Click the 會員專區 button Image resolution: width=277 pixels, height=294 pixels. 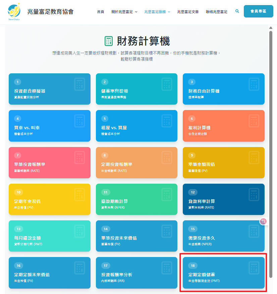click(x=258, y=11)
